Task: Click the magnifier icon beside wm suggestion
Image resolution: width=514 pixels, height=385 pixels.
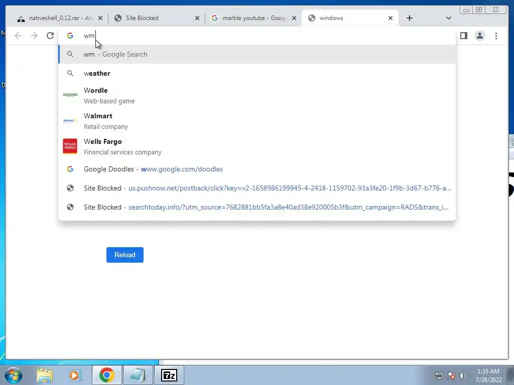Action: click(x=70, y=54)
